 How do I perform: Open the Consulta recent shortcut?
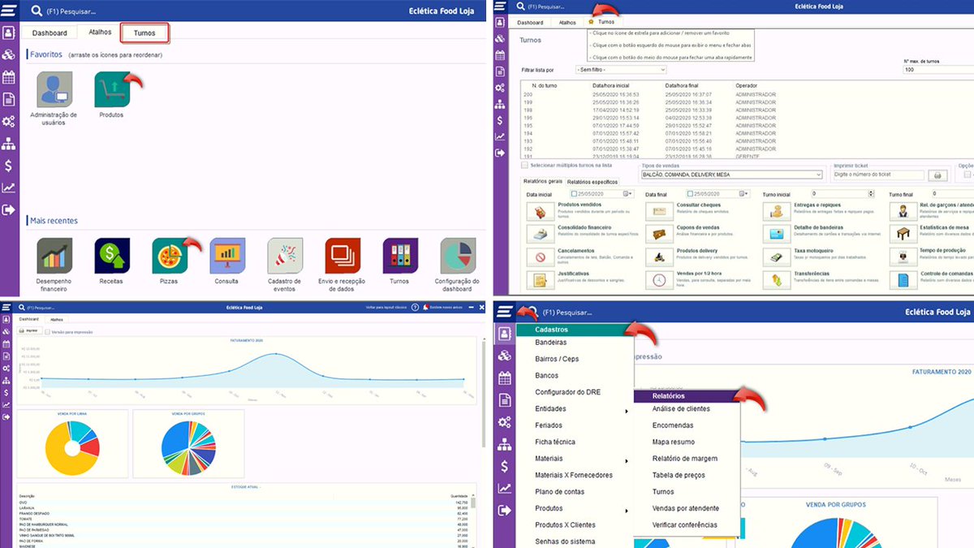point(227,256)
